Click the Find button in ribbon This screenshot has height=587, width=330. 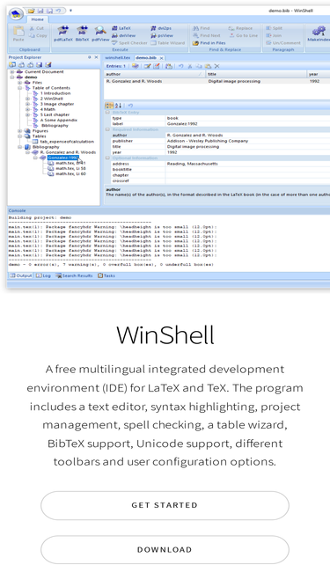click(x=202, y=28)
